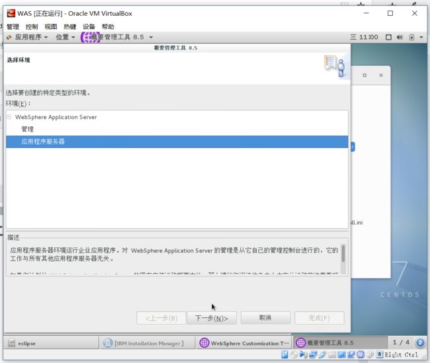Click the volume icon in CentOS top bar
Screen dimensions: 430x363
tap(400, 37)
